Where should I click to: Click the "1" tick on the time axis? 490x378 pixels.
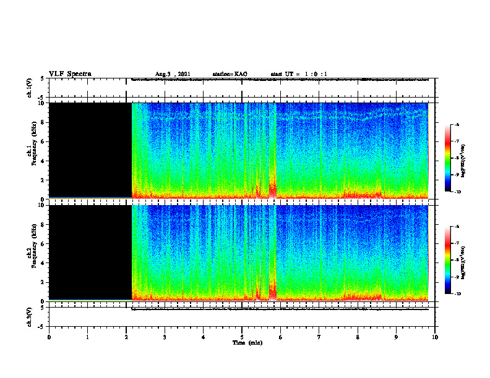point(87,337)
